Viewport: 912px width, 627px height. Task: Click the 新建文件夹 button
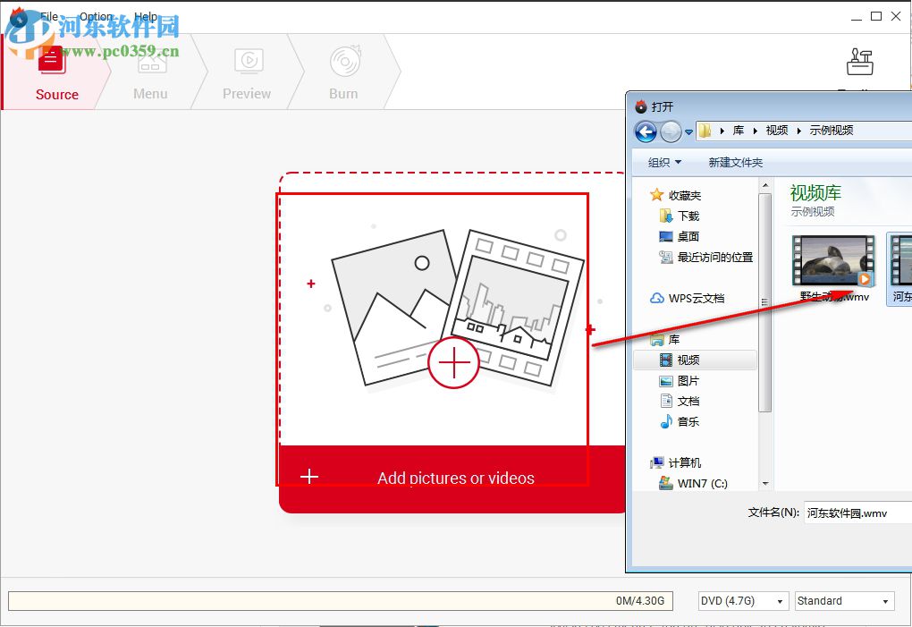735,162
